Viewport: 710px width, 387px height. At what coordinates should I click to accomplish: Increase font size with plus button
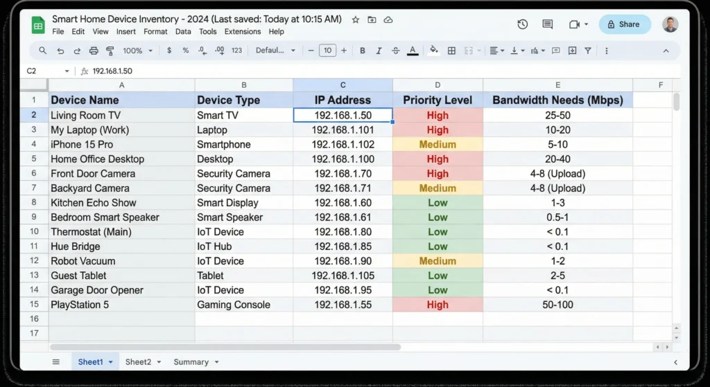(344, 51)
